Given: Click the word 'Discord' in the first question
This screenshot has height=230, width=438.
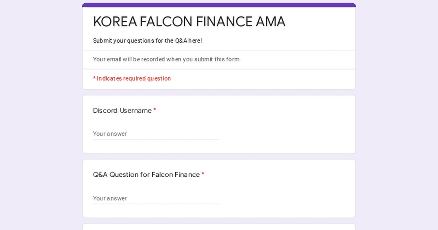Looking at the screenshot, I should coord(105,111).
